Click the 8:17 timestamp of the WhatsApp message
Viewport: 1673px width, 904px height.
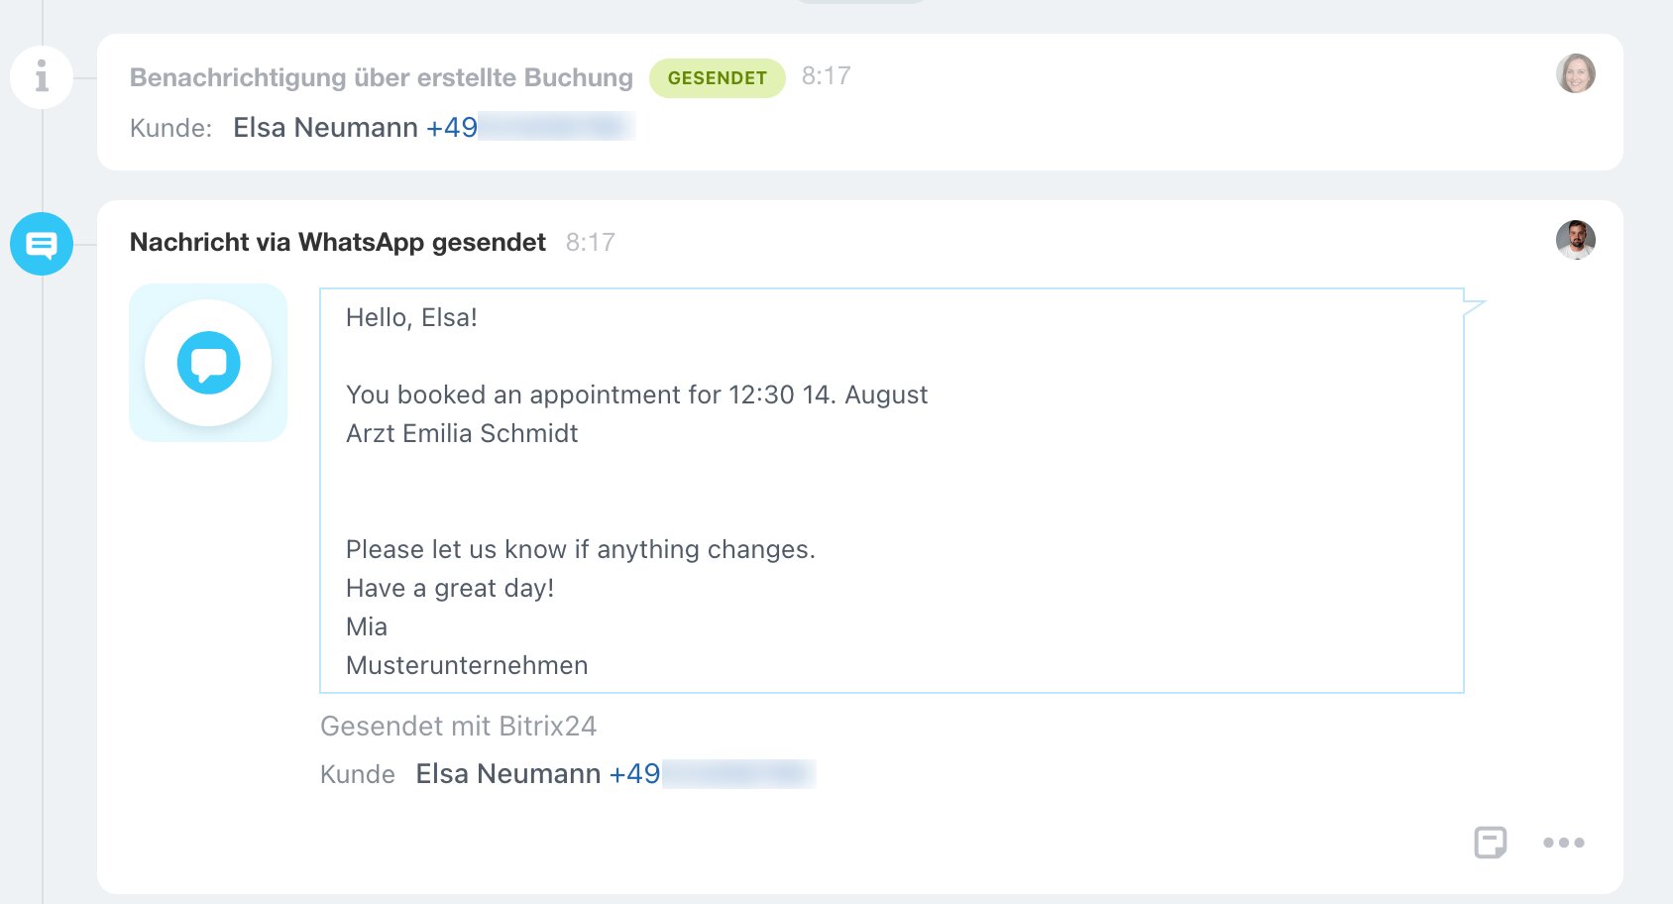point(590,243)
